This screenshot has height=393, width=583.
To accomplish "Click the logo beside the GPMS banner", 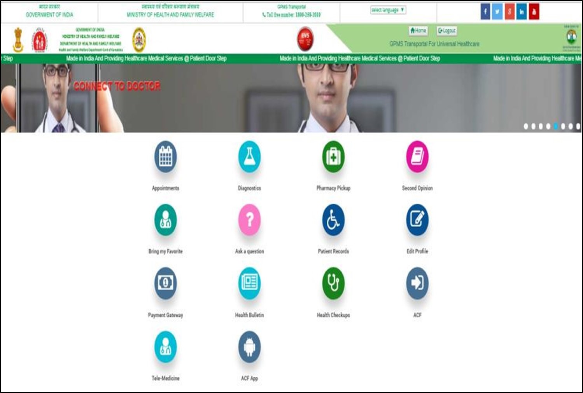I will [571, 38].
